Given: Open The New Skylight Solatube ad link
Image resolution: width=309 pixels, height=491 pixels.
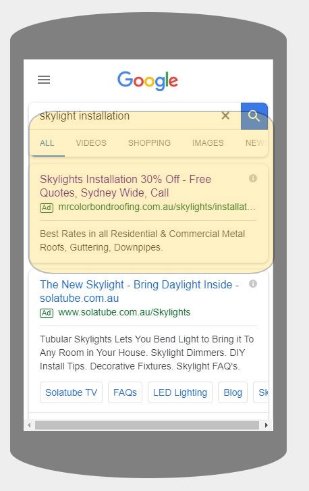Looking at the screenshot, I should (x=140, y=291).
